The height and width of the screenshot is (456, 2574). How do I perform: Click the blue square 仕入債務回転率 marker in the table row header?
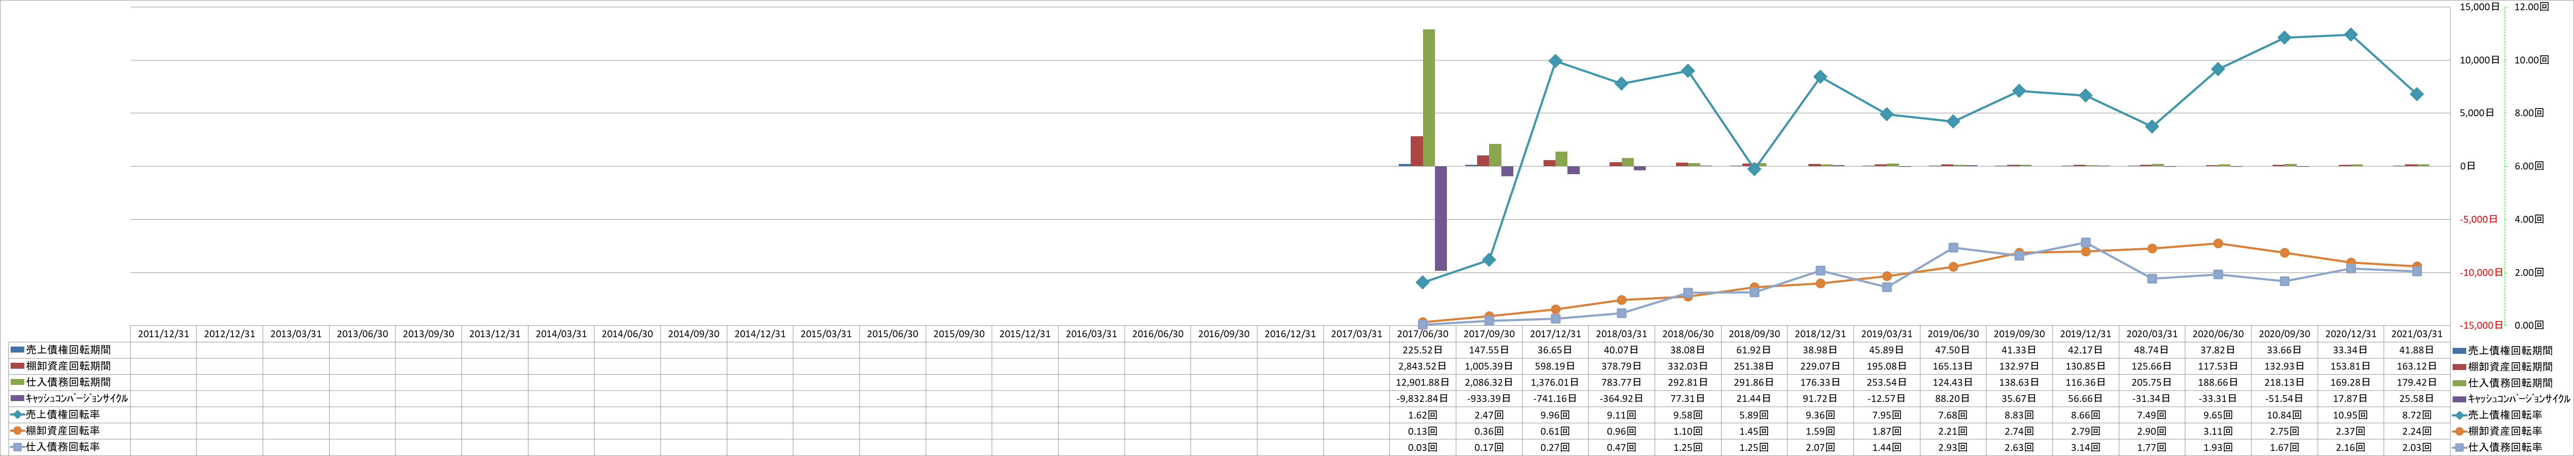click(17, 446)
